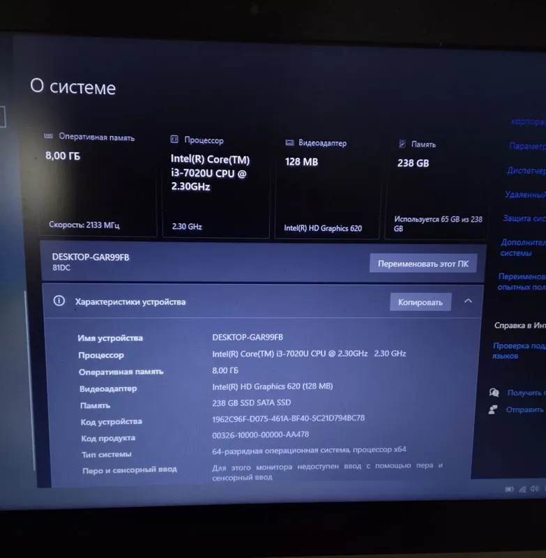
Task: Click the video adapter icon beside Видеоадаптер
Action: pyautogui.click(x=289, y=143)
